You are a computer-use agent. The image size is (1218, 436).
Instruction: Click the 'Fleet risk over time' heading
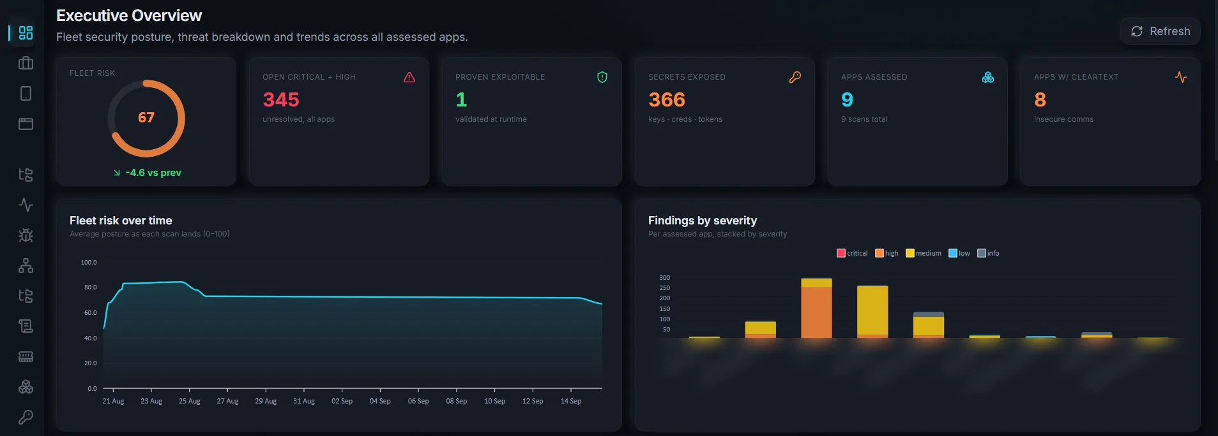[x=121, y=221]
